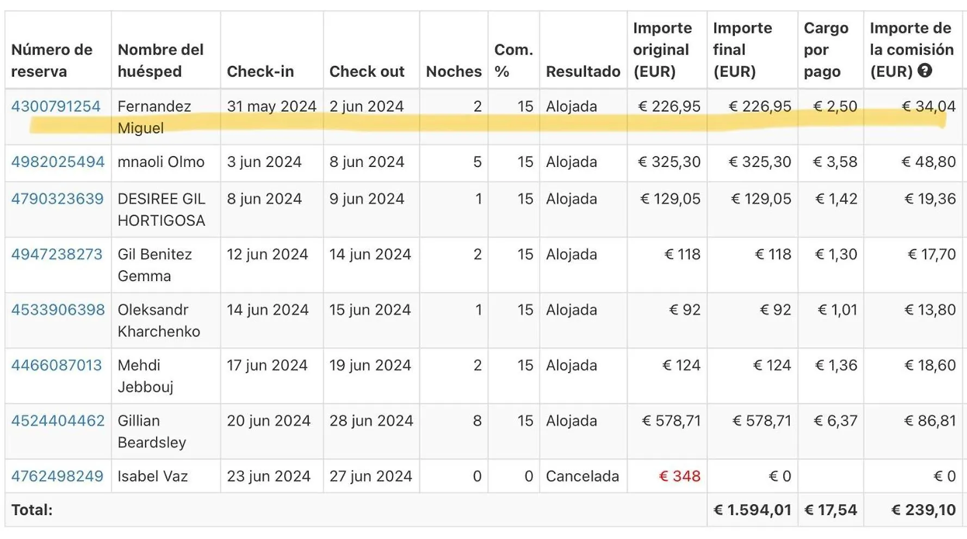Click the Resultado column header
Viewport: 967px width, 539px height.
(583, 71)
